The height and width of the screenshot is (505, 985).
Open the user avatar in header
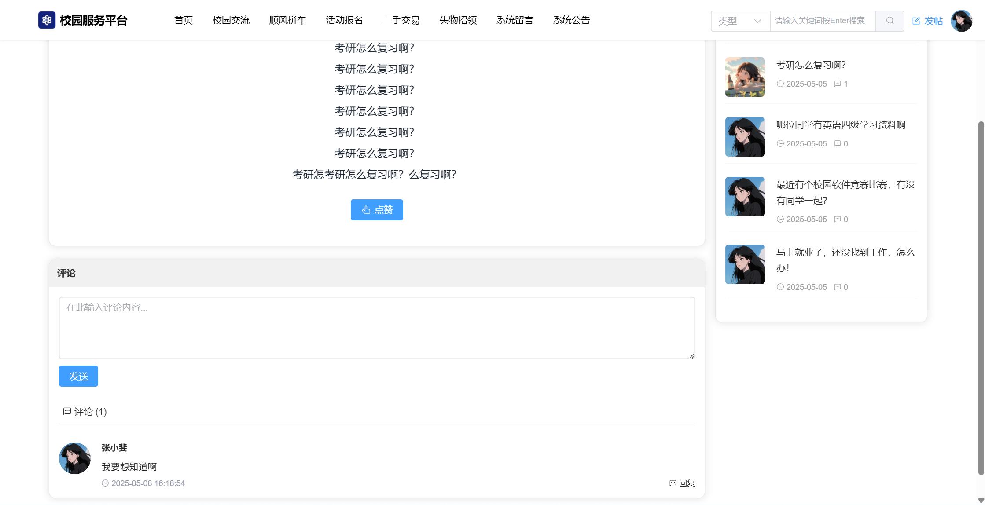(x=961, y=21)
